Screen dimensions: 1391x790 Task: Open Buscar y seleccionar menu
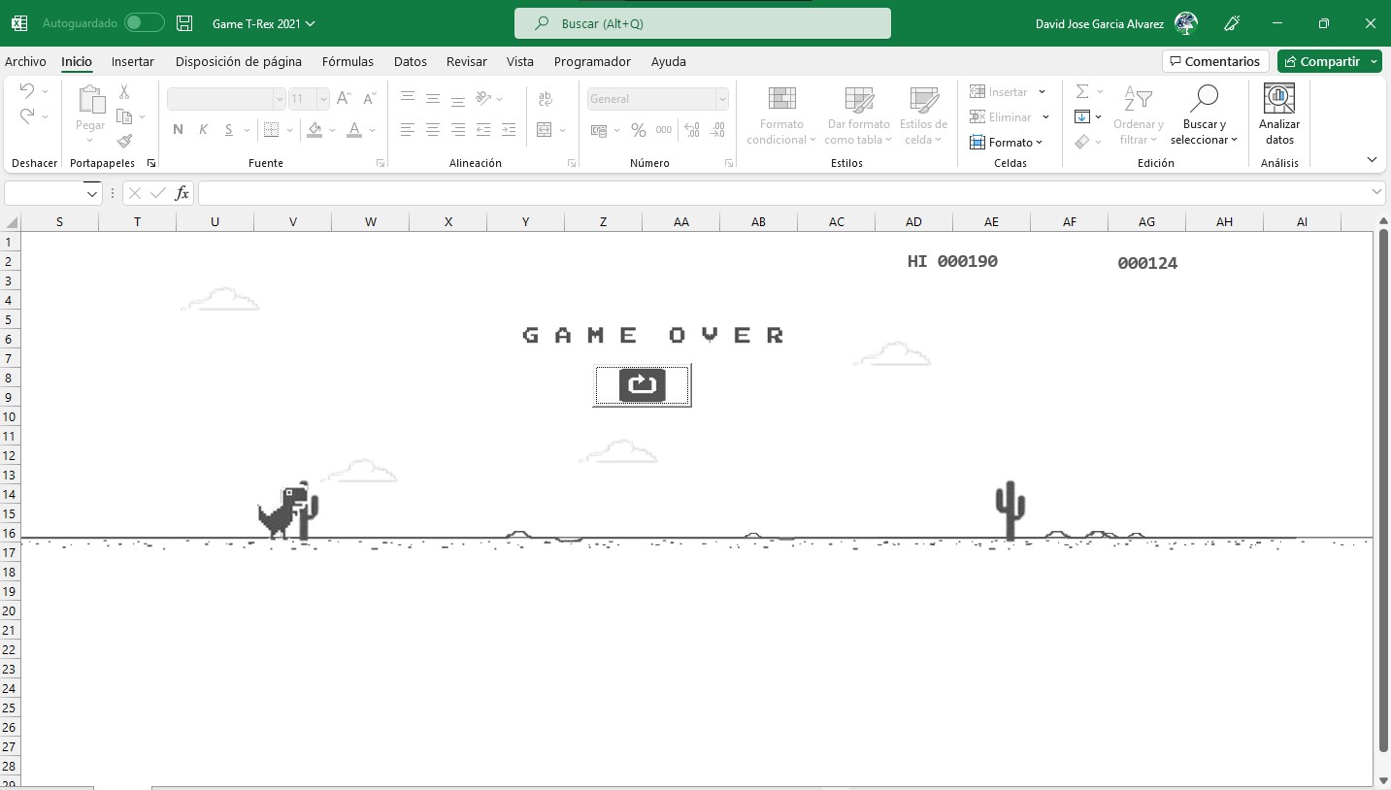(1205, 115)
